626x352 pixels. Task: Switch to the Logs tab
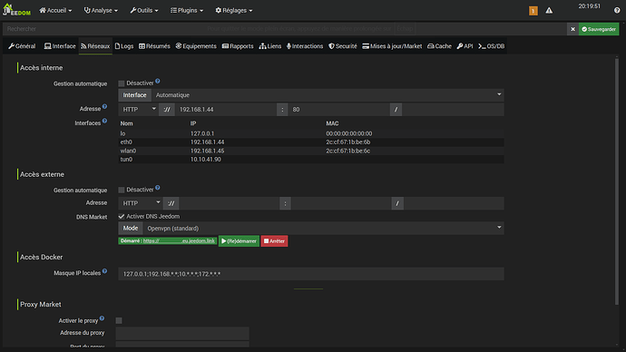coord(124,46)
